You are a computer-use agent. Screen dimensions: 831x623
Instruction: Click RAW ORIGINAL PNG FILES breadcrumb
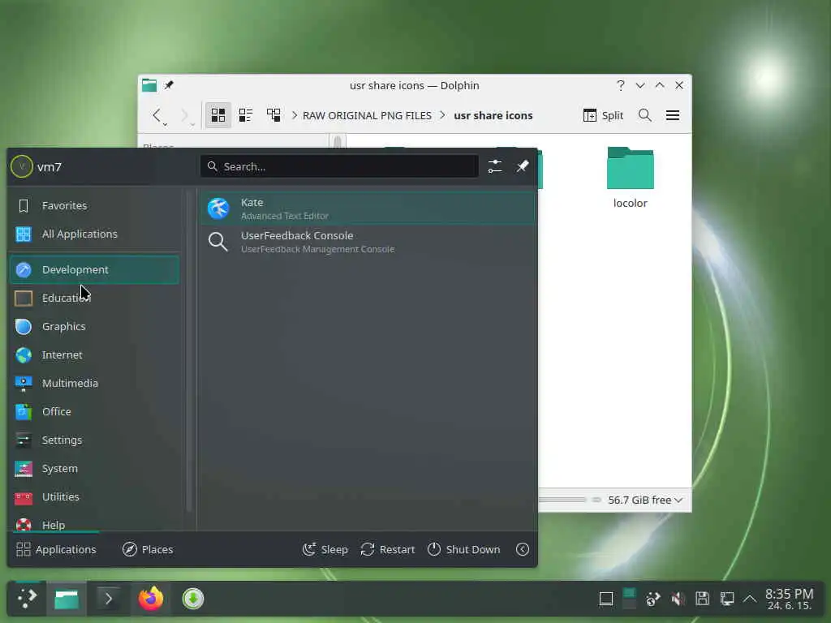[x=367, y=115]
